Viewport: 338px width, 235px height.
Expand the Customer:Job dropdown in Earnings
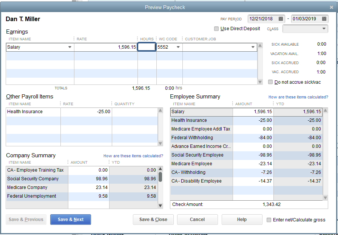(x=253, y=47)
